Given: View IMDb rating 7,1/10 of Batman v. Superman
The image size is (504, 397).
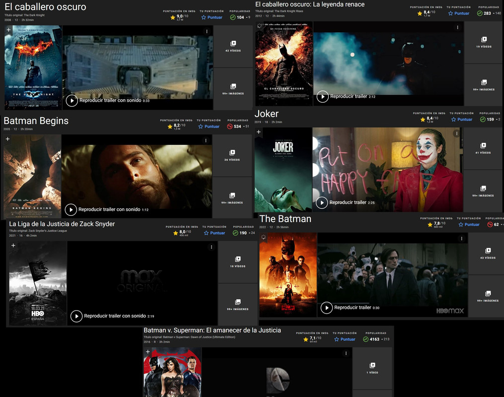Looking at the screenshot, I should 312,339.
